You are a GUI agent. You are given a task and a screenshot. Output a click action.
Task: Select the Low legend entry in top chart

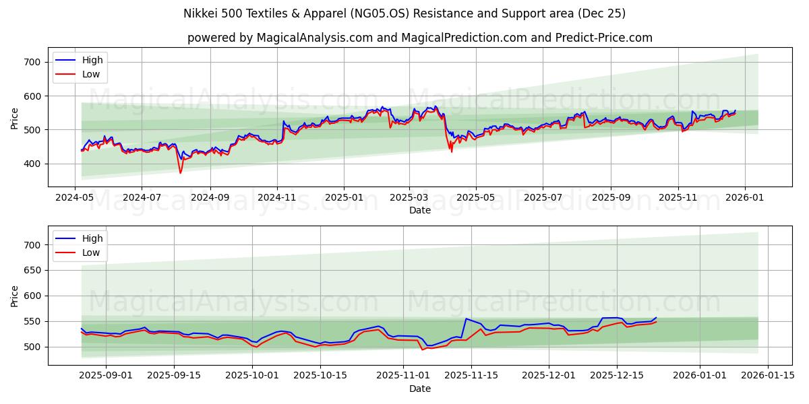(91, 74)
